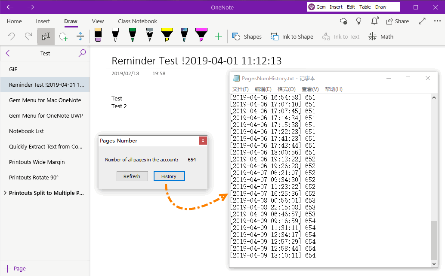The width and height of the screenshot is (445, 276).
Task: Open the Gem menu
Action: (x=317, y=7)
